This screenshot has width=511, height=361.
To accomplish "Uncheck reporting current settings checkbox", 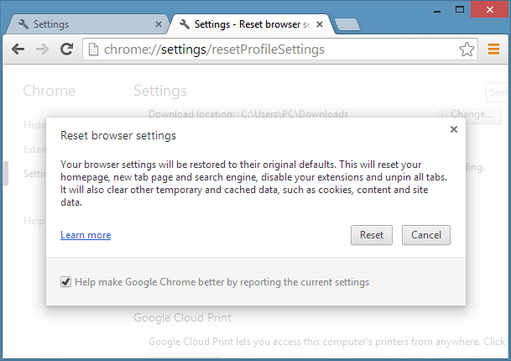I will (x=65, y=282).
